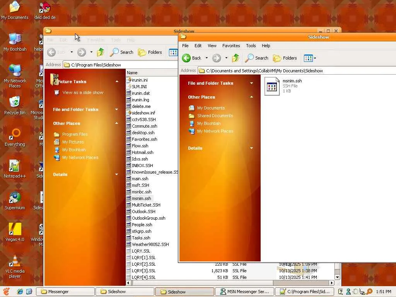
Task: Click Search in front Sideshow window toolbar
Action: pos(257,58)
